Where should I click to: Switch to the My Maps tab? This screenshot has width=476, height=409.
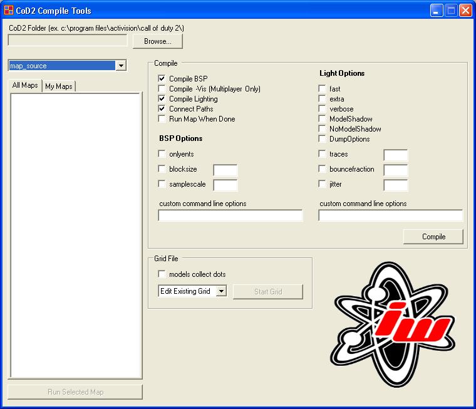tap(59, 86)
